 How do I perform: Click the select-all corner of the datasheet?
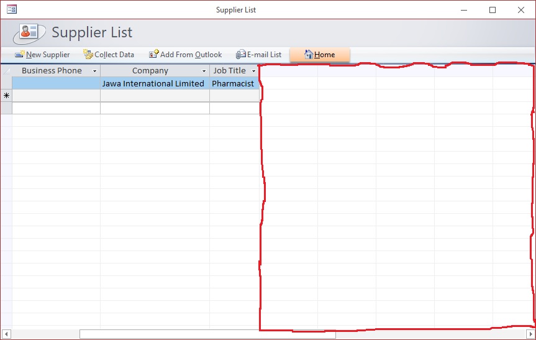[x=6, y=71]
